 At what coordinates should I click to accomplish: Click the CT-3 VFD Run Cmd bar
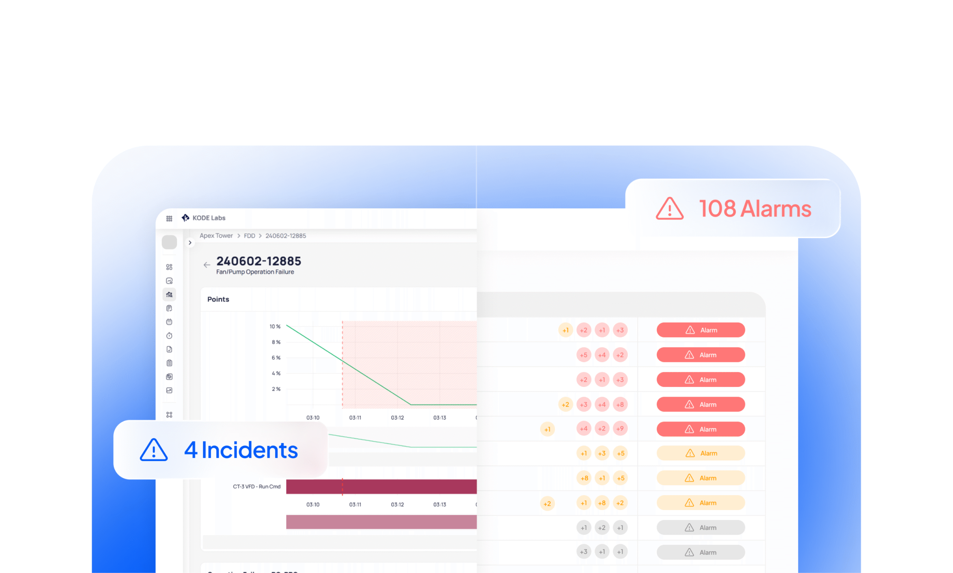(381, 487)
